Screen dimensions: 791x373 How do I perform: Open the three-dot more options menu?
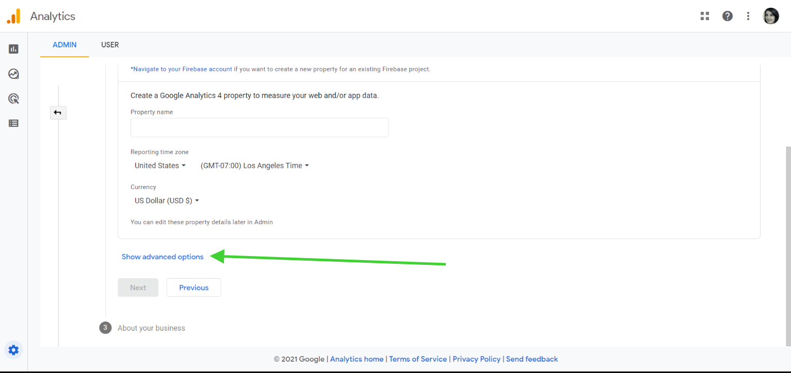click(748, 16)
